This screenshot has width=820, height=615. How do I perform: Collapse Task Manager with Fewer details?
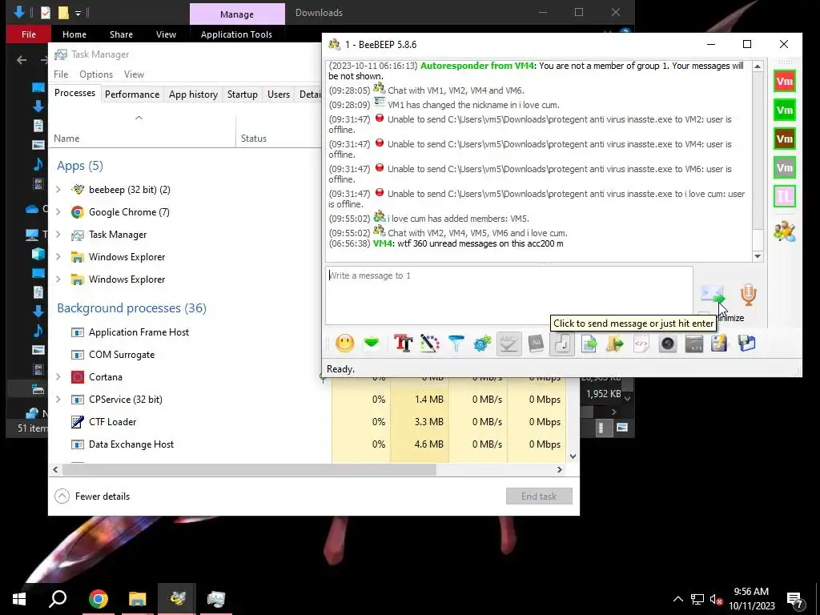pyautogui.click(x=93, y=496)
